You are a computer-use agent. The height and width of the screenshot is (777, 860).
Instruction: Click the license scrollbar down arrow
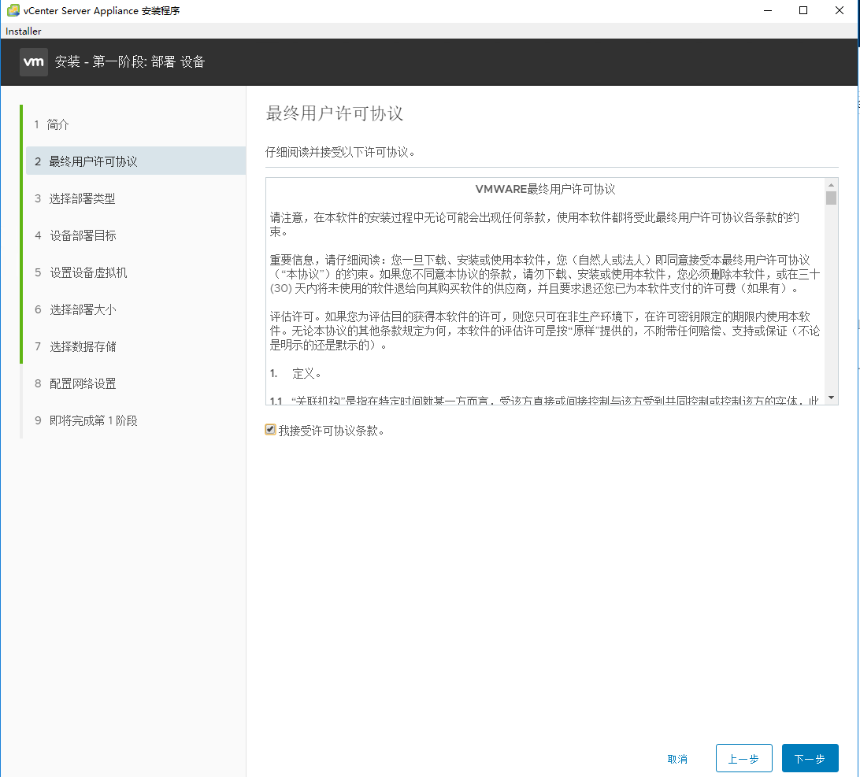831,398
